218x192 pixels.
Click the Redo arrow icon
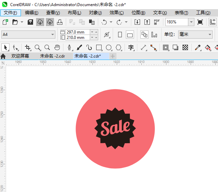coord(119,22)
